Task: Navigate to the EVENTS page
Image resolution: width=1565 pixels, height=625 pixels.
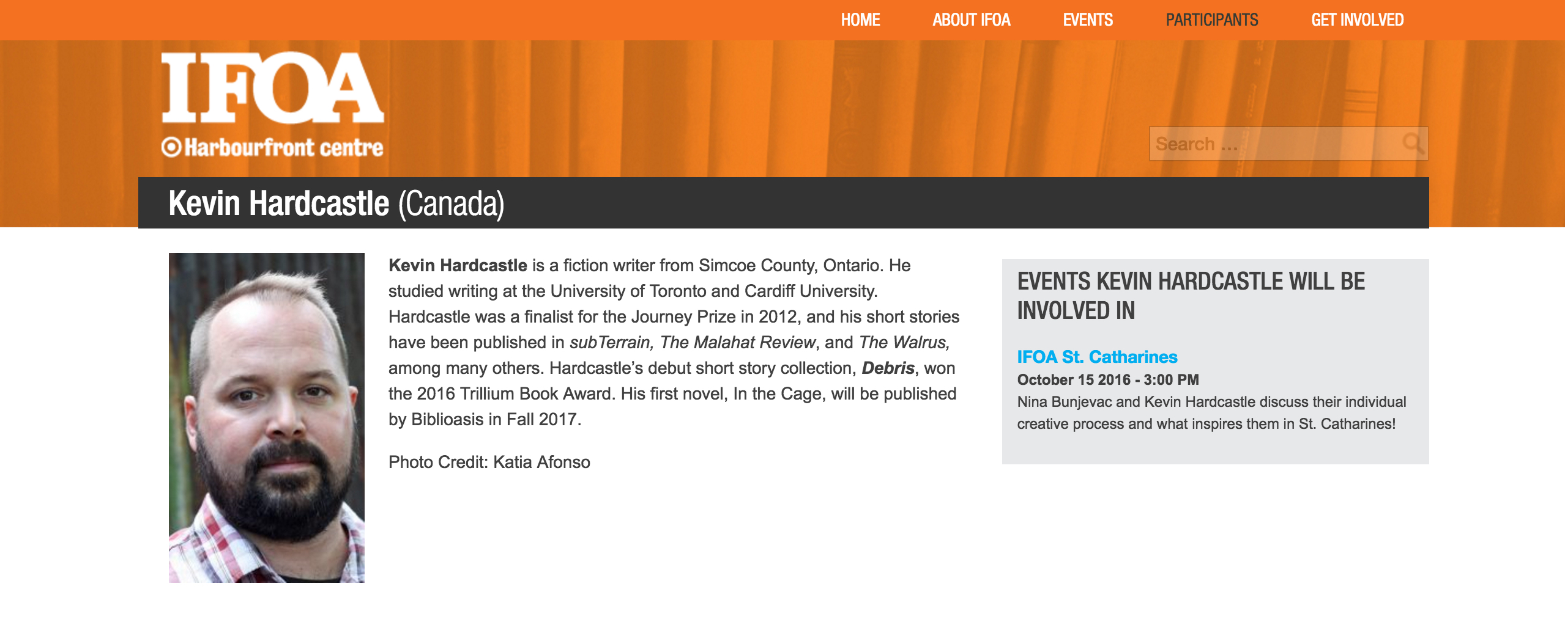Action: point(1088,20)
